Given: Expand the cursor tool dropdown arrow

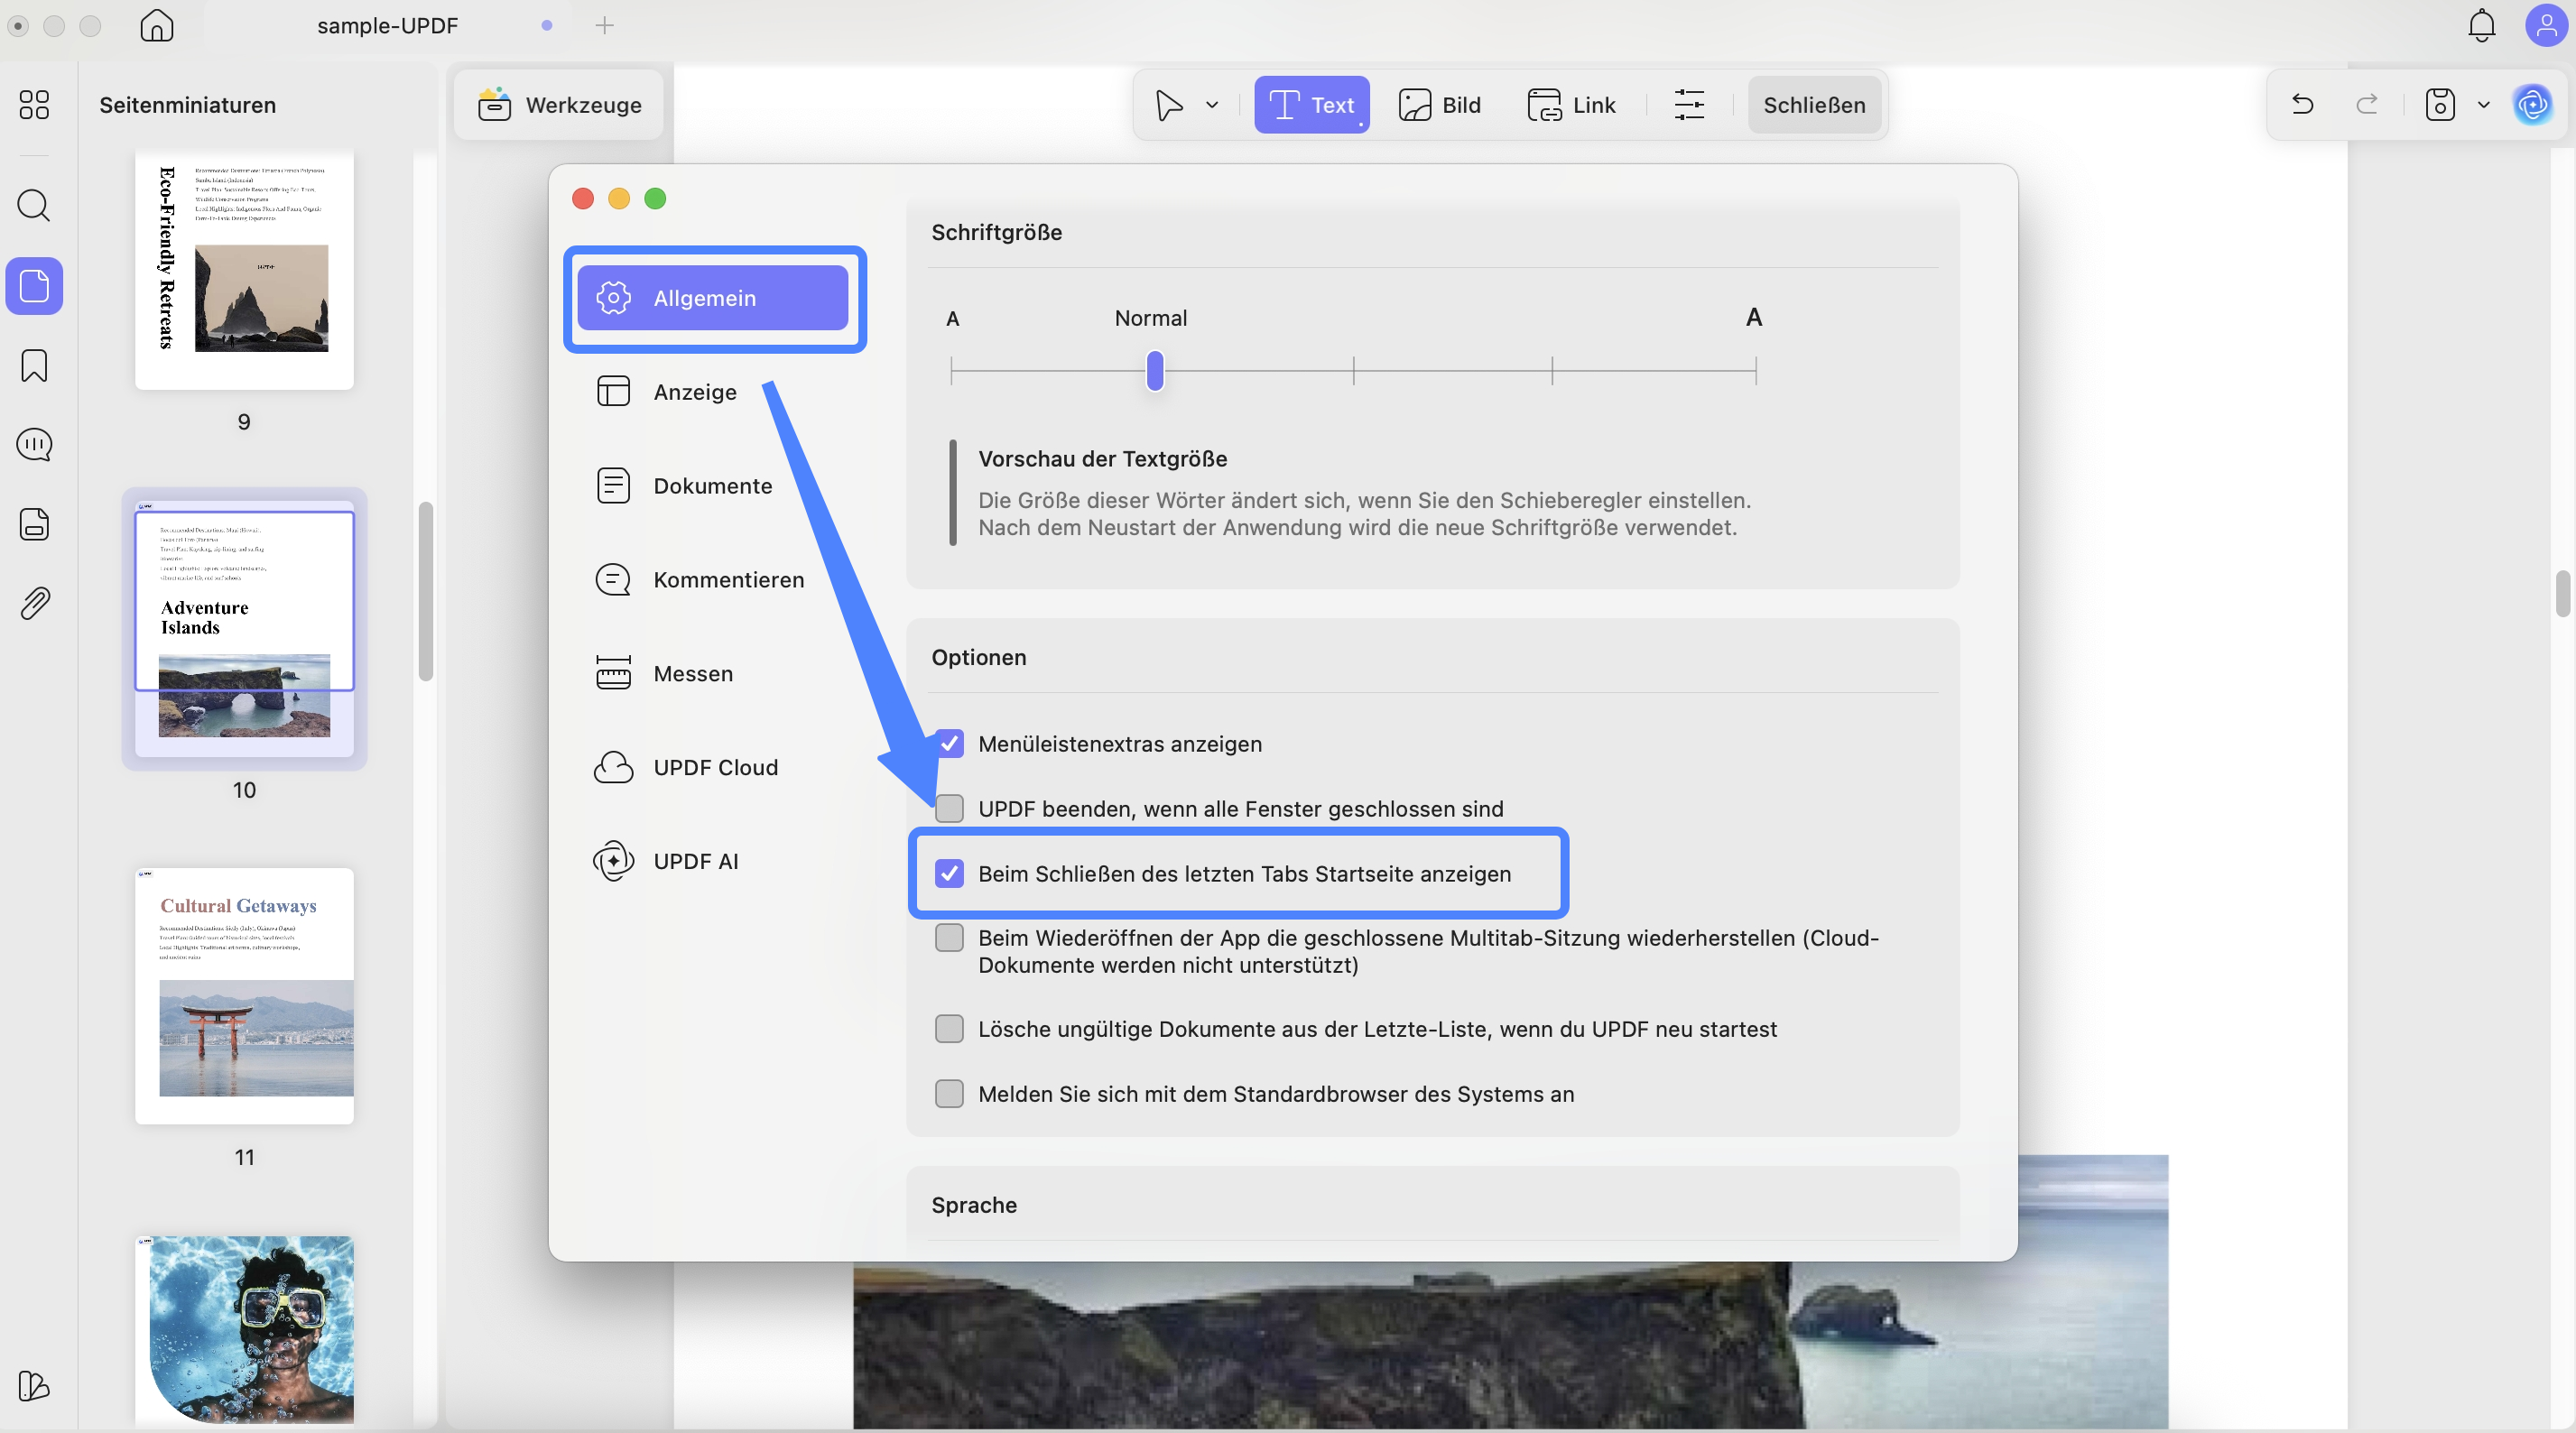Looking at the screenshot, I should click(1212, 104).
